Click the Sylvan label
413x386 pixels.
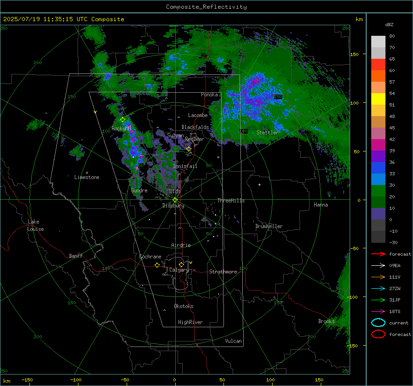point(175,135)
